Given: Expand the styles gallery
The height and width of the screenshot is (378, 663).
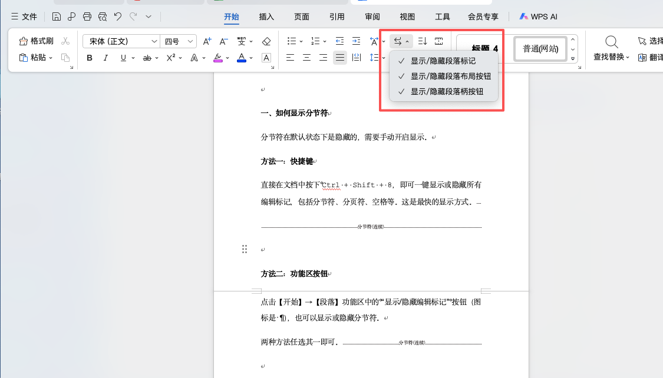Looking at the screenshot, I should [x=573, y=59].
